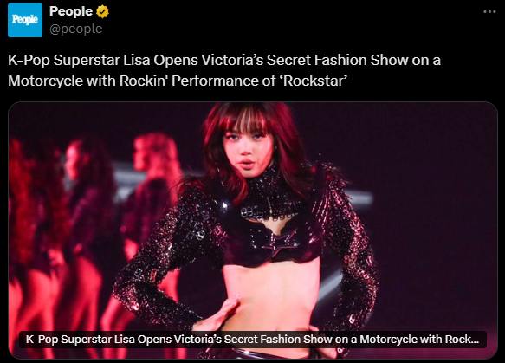Open the article card photo of Lisa
Image resolution: width=505 pixels, height=363 pixels.
253,230
